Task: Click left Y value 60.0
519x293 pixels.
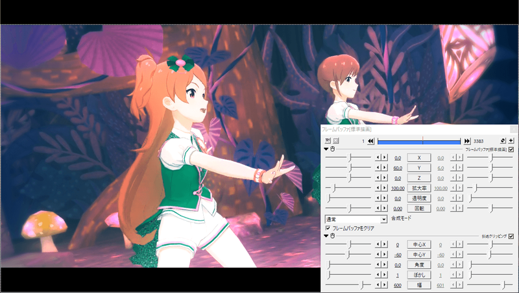Action: pos(398,168)
